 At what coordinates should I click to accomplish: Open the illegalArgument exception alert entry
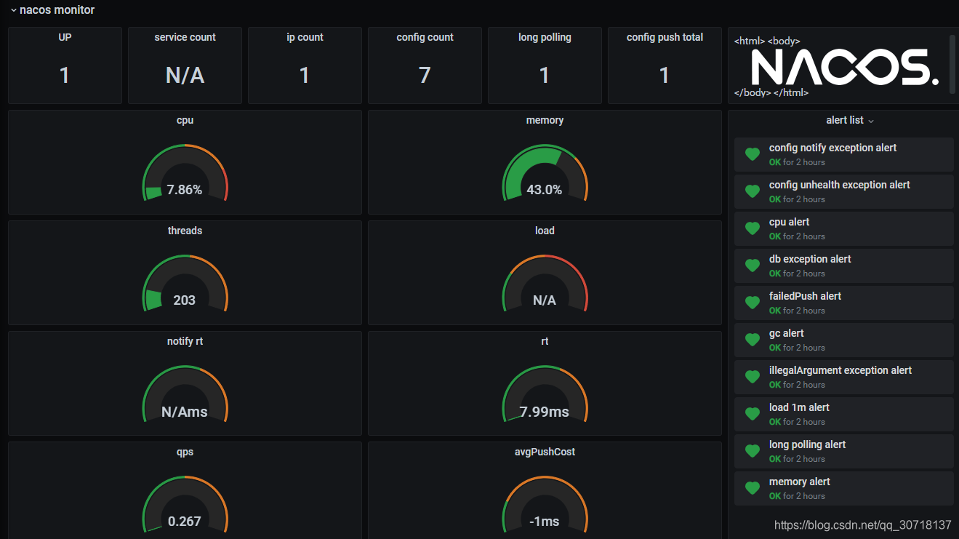point(843,377)
